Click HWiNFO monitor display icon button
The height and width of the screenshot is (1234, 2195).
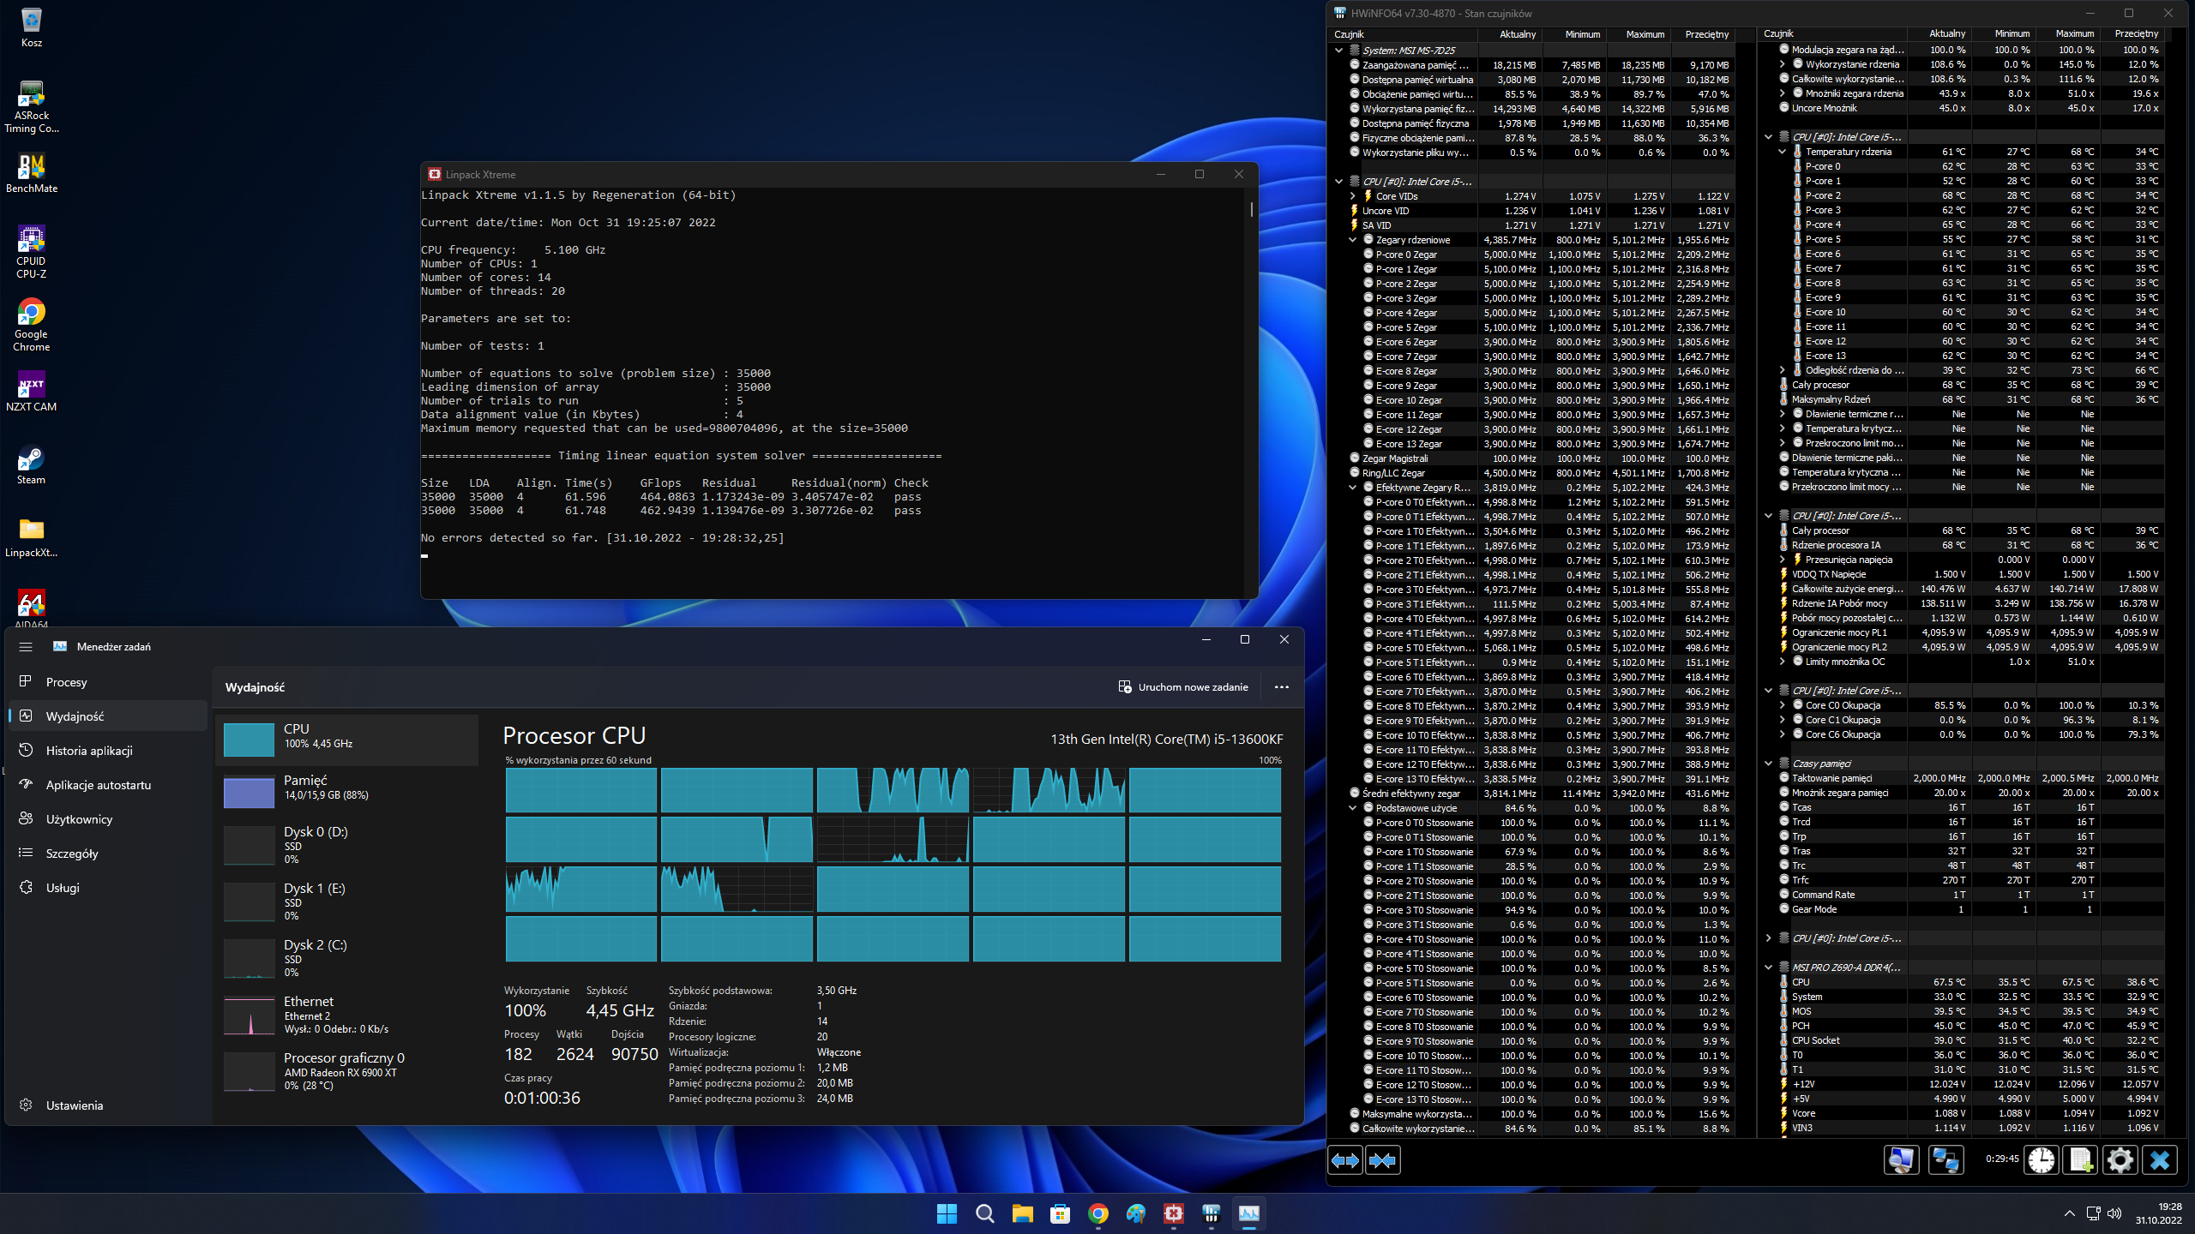1901,1160
